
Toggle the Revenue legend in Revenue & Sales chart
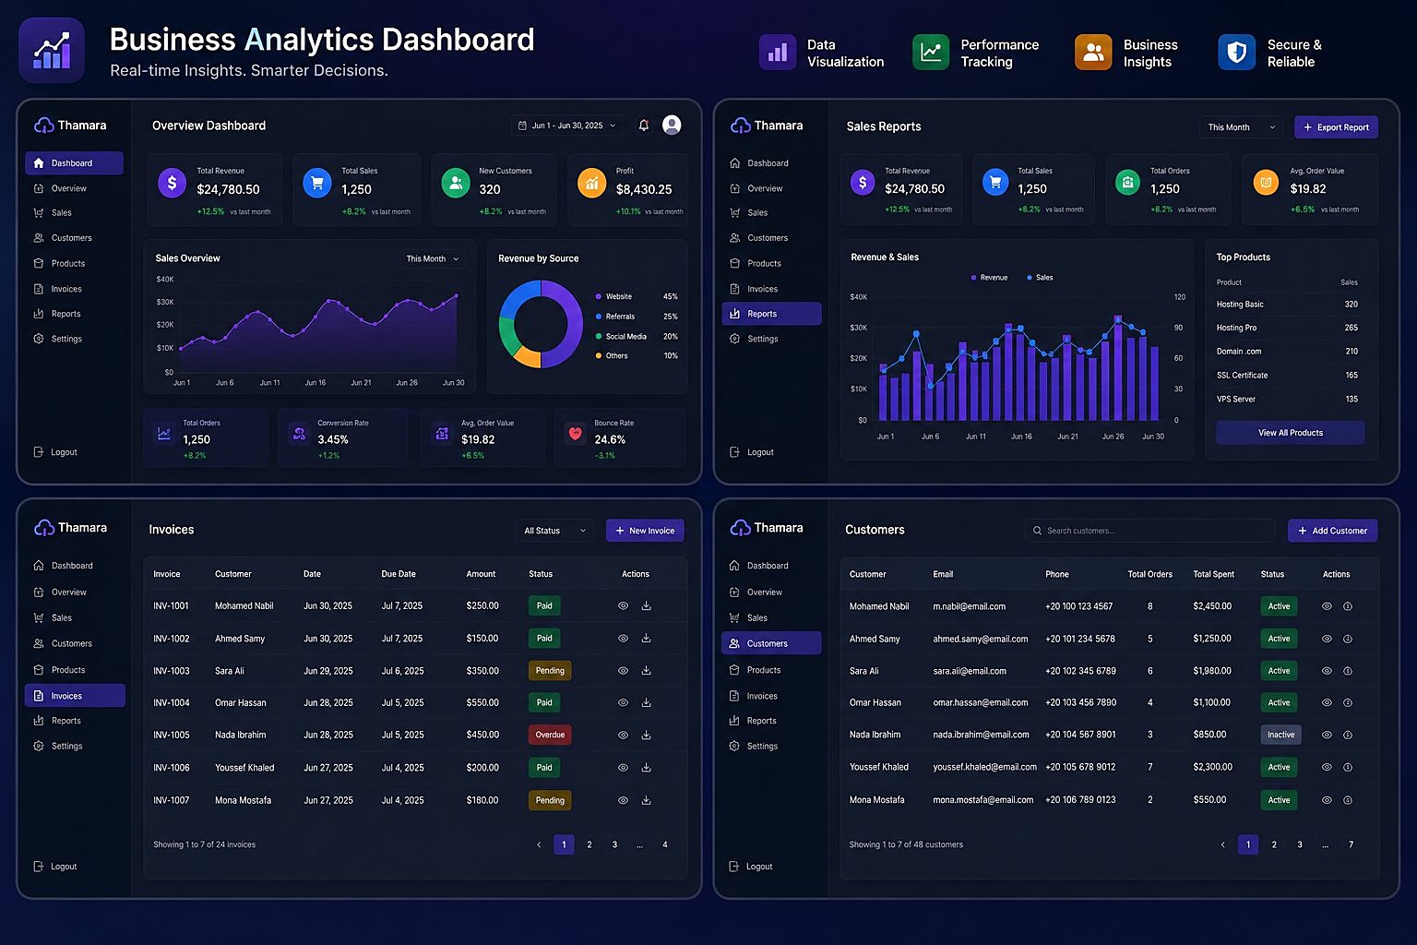coord(989,278)
